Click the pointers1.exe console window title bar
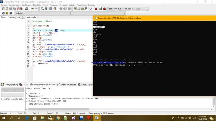The width and height of the screenshot is (216, 121). tap(155, 18)
